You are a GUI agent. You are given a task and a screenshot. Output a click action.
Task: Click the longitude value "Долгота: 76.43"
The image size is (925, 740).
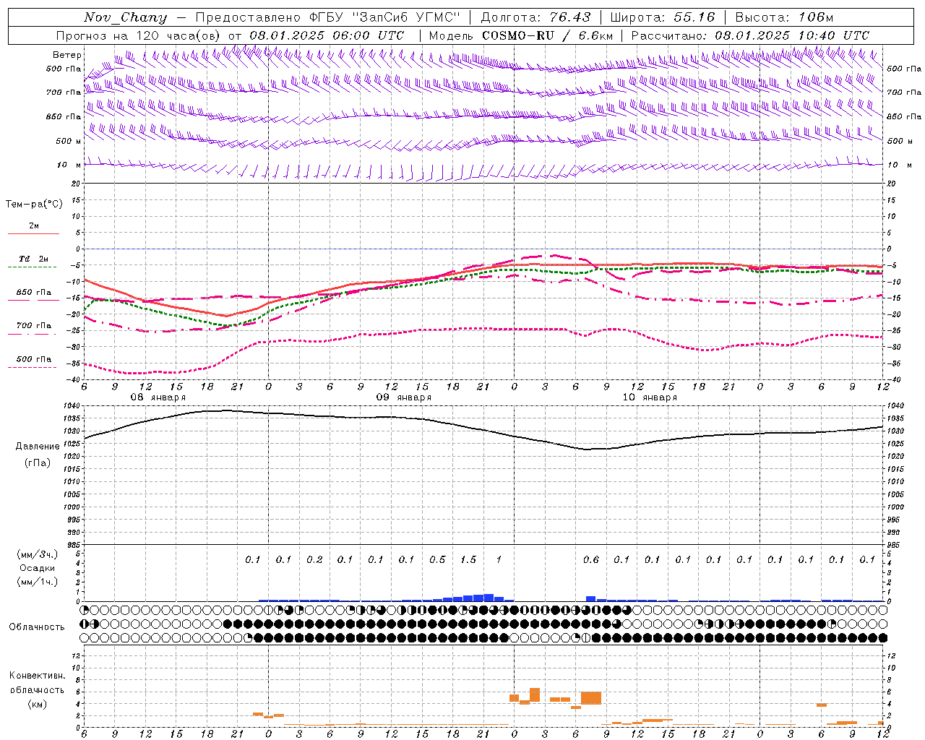[535, 17]
